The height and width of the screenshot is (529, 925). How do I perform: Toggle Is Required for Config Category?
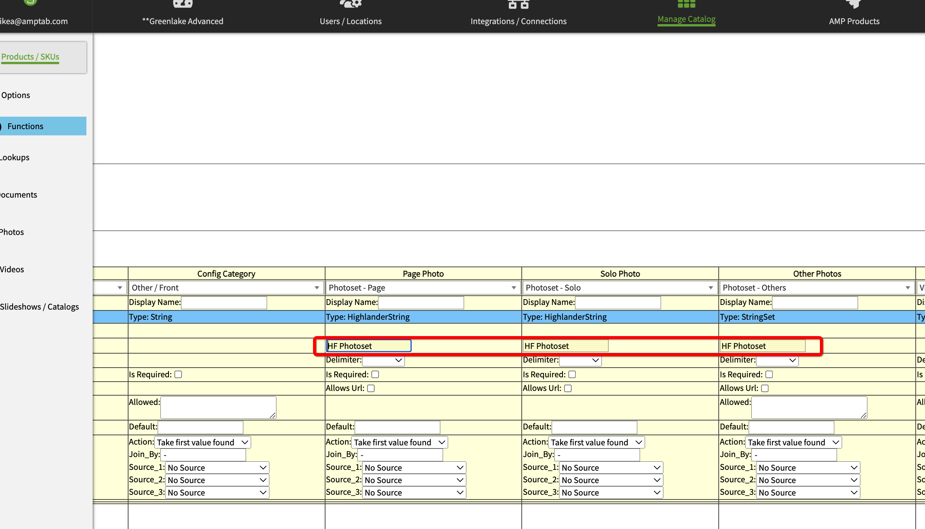[178, 374]
